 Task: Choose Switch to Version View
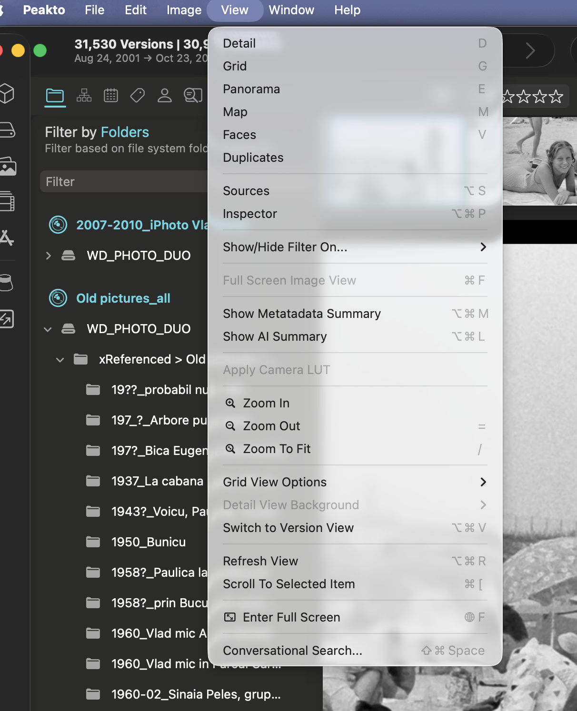click(355, 528)
